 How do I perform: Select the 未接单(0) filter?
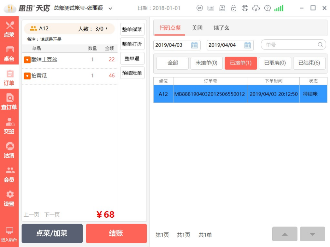pyautogui.click(x=206, y=63)
